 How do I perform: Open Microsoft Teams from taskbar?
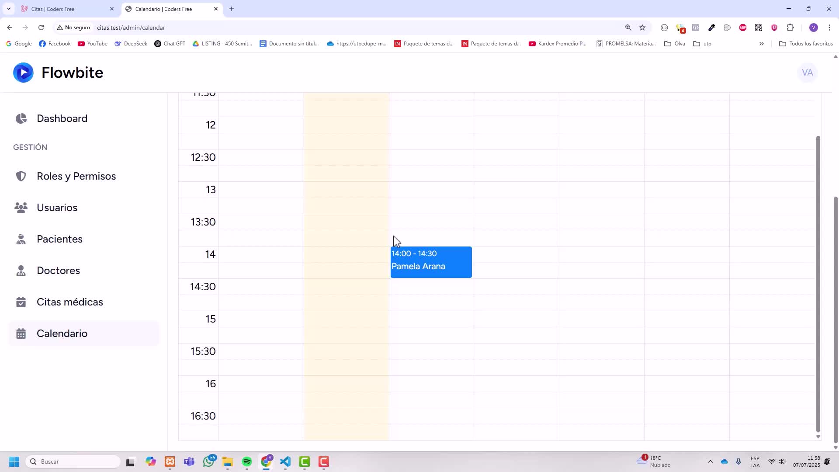(x=189, y=462)
